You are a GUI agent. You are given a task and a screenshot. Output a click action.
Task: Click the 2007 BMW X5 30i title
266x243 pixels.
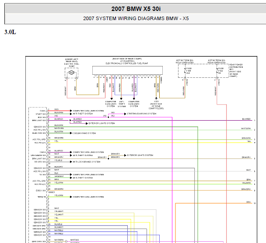click(x=133, y=9)
